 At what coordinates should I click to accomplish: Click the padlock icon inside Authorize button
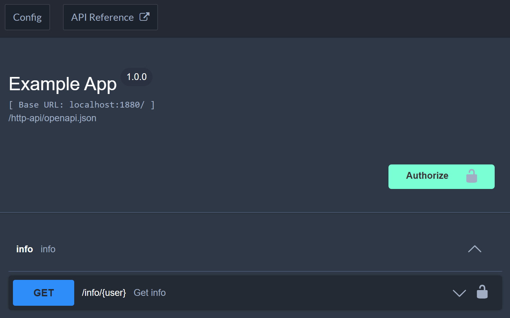point(472,176)
